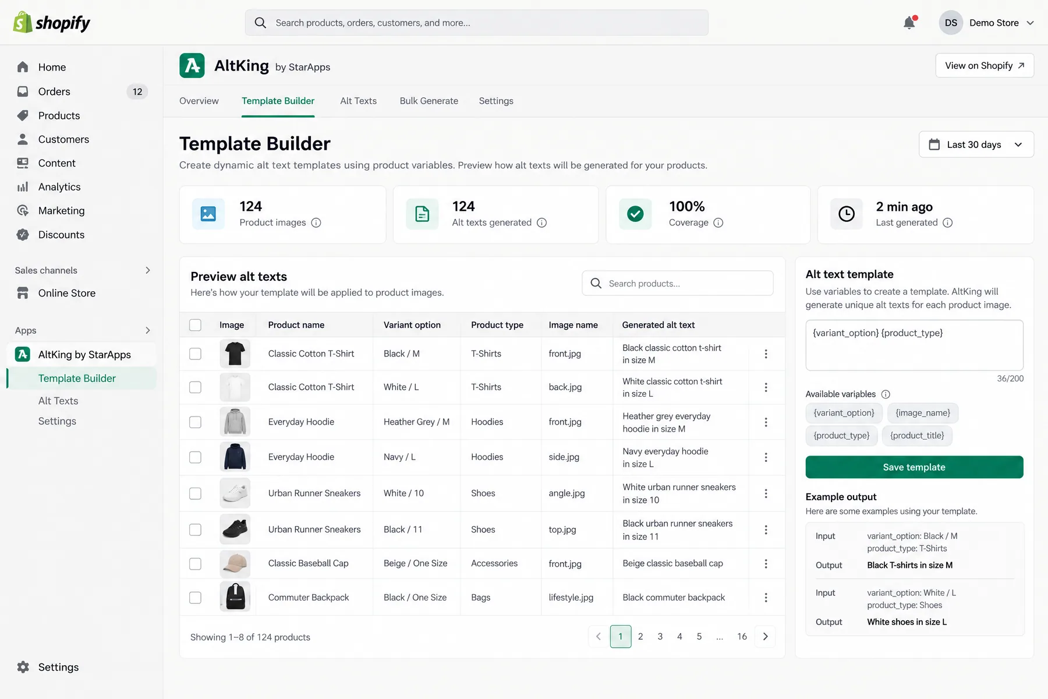The height and width of the screenshot is (699, 1048).
Task: Open row menu for Commuter Backpack
Action: coord(766,598)
